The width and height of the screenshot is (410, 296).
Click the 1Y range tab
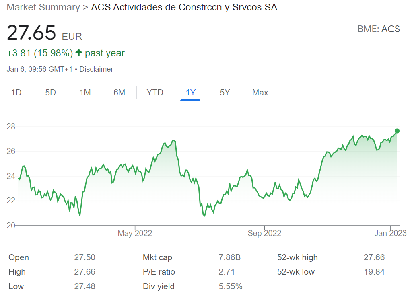[x=190, y=92]
